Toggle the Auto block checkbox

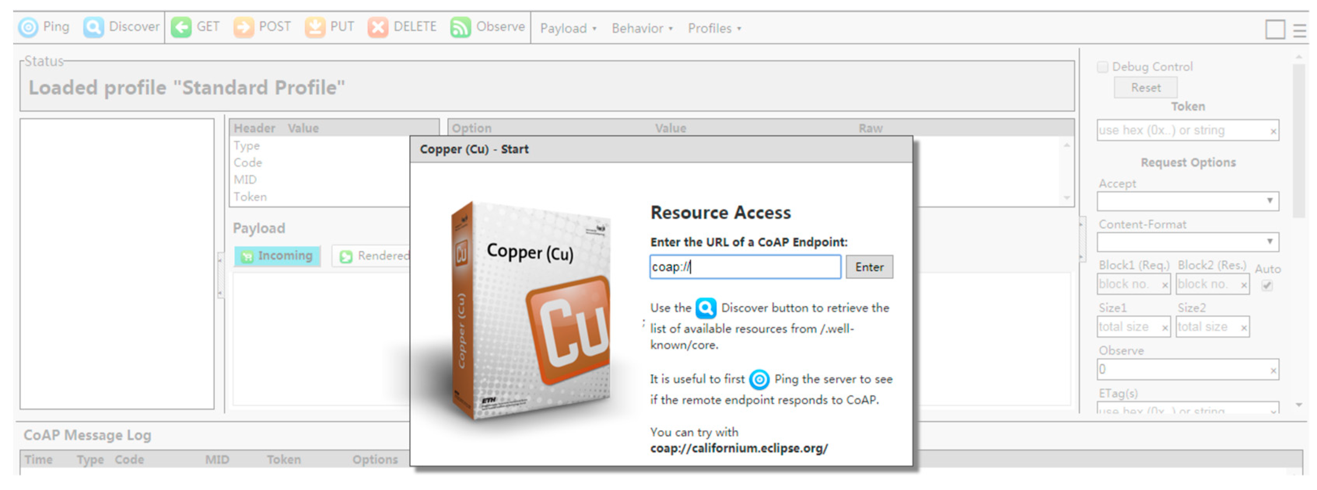[1266, 285]
